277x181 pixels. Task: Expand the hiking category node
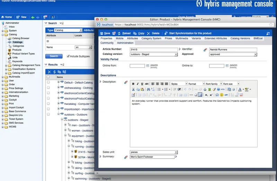[x=69, y=141]
